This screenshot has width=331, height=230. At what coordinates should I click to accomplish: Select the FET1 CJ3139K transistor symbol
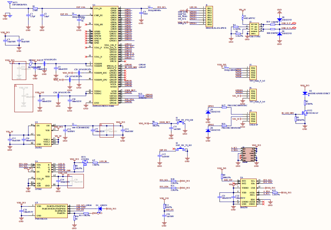(84, 162)
